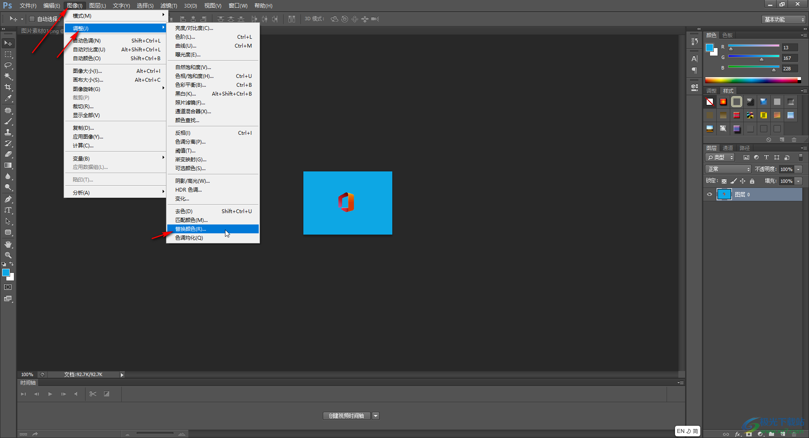This screenshot has height=438, width=809.
Task: Expand the 图像旋转(G) submenu
Action: 115,89
